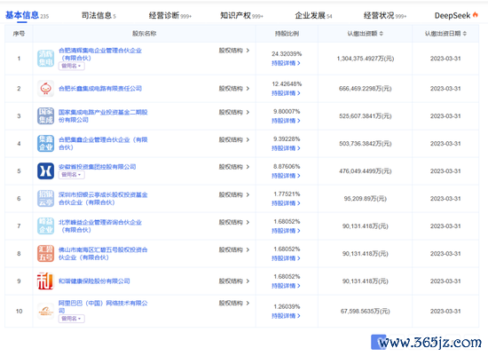
Task: Open 持股详情 for the 9.80007% shareholder
Action: pyautogui.click(x=286, y=121)
